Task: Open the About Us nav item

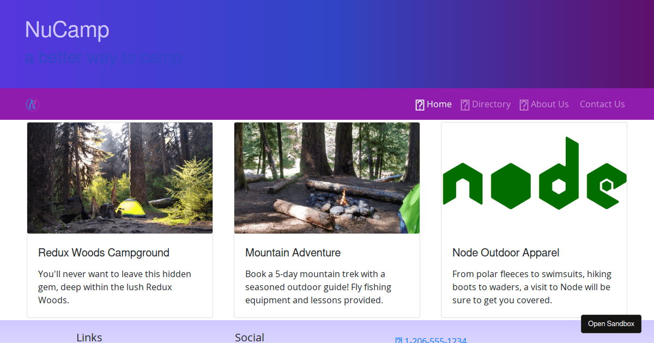Action: pos(544,104)
